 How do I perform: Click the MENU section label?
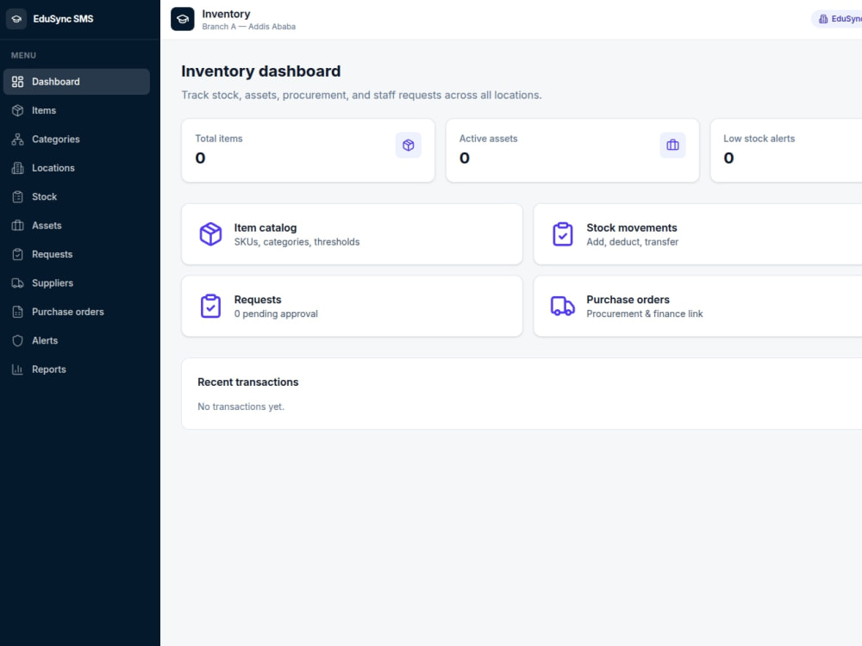coord(23,55)
